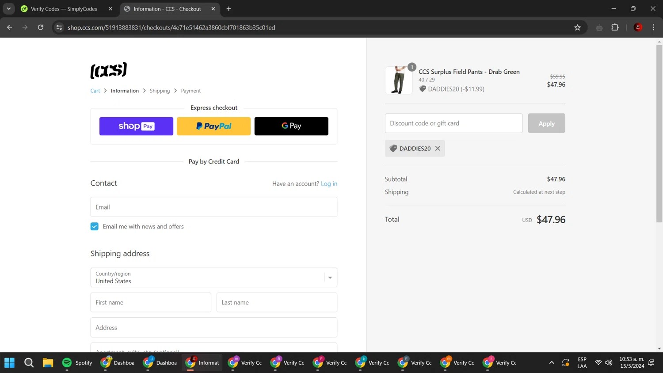Click the product name CCS Surplus Field Pants - Drab Green
The height and width of the screenshot is (373, 663).
coord(469,72)
